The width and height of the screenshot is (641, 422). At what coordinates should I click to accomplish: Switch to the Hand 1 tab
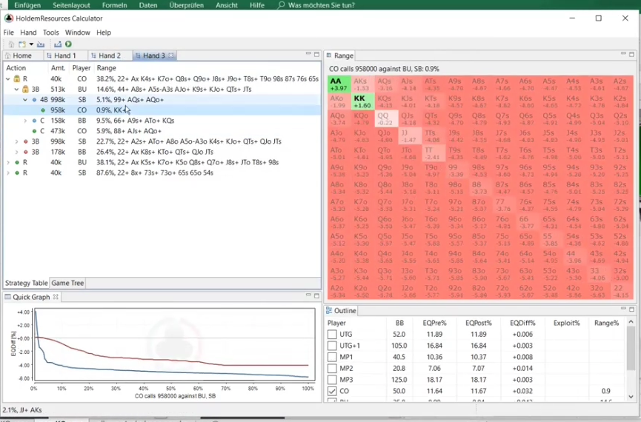(65, 56)
